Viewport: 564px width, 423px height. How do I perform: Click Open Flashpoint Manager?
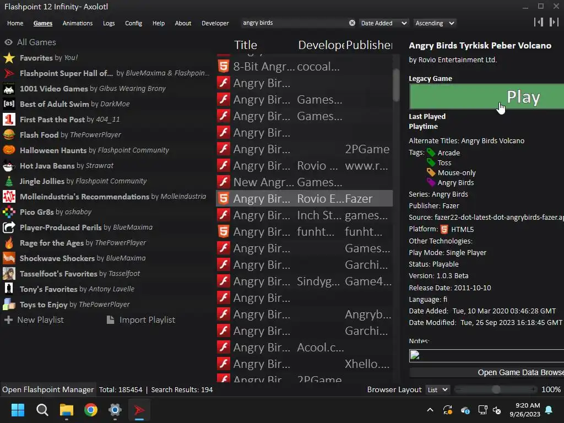click(x=48, y=389)
